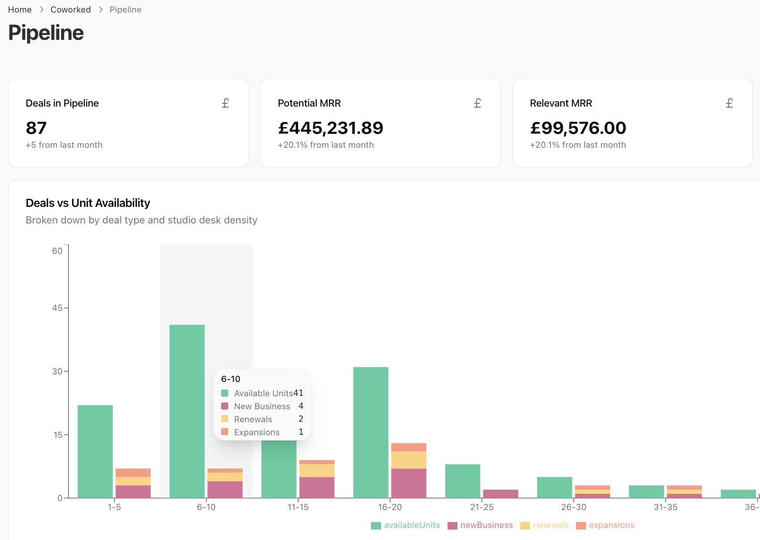Click the currency icon on Potential MRR card
The height and width of the screenshot is (540, 760).
(477, 103)
